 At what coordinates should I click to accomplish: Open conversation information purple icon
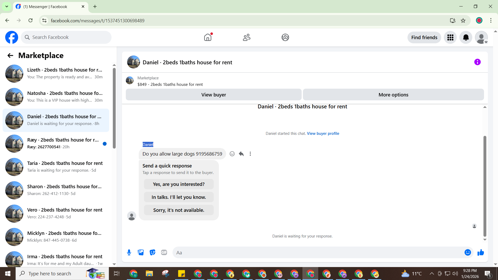(477, 62)
